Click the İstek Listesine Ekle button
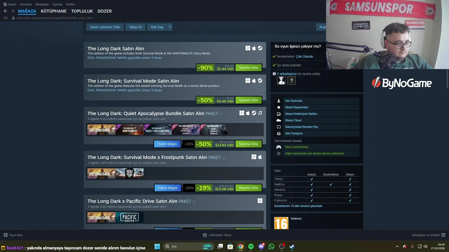Image resolution: width=449 pixels, height=252 pixels. (x=105, y=27)
